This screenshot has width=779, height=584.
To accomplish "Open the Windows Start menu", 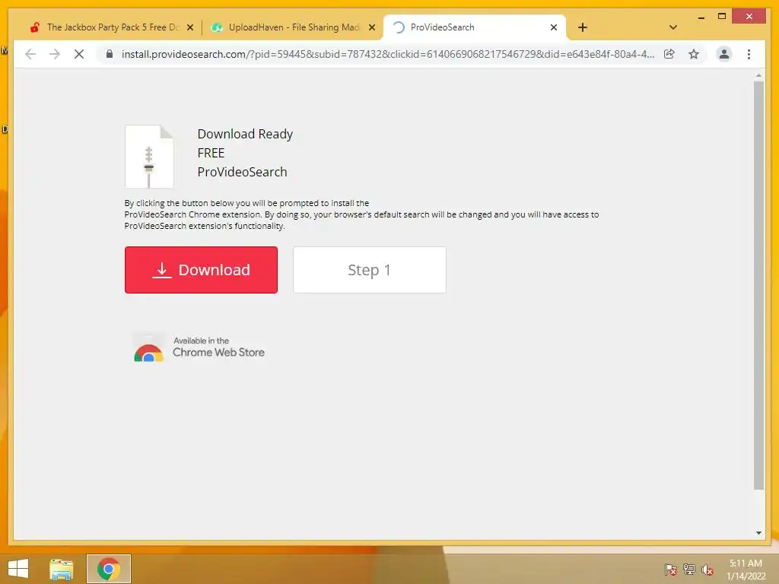I will click(x=18, y=569).
